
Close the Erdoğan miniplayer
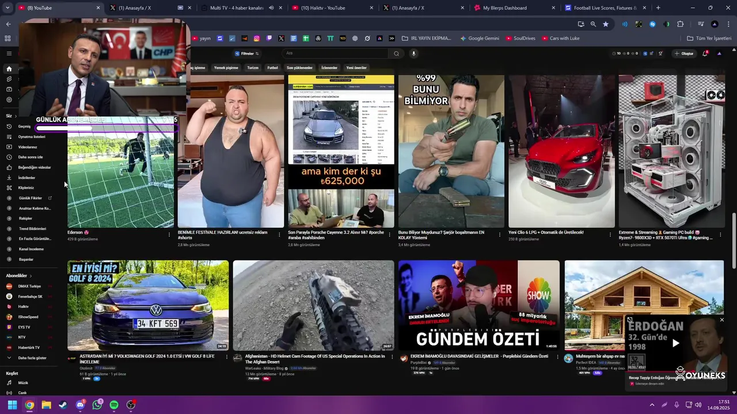click(x=721, y=320)
